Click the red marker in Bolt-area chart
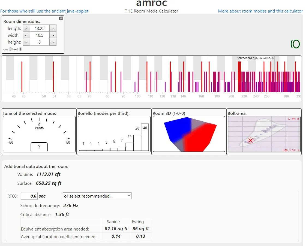The width and height of the screenshot is (306, 246). click(250, 140)
